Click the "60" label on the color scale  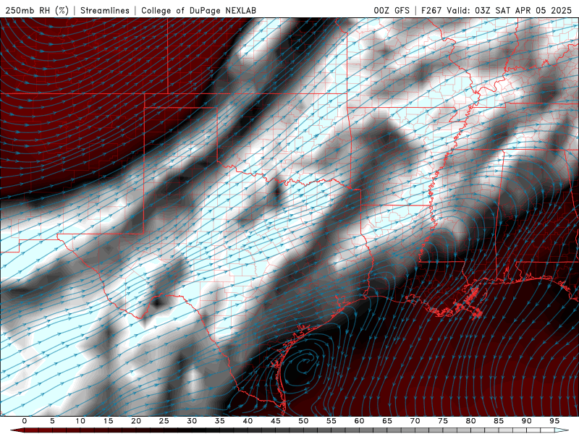(x=359, y=421)
